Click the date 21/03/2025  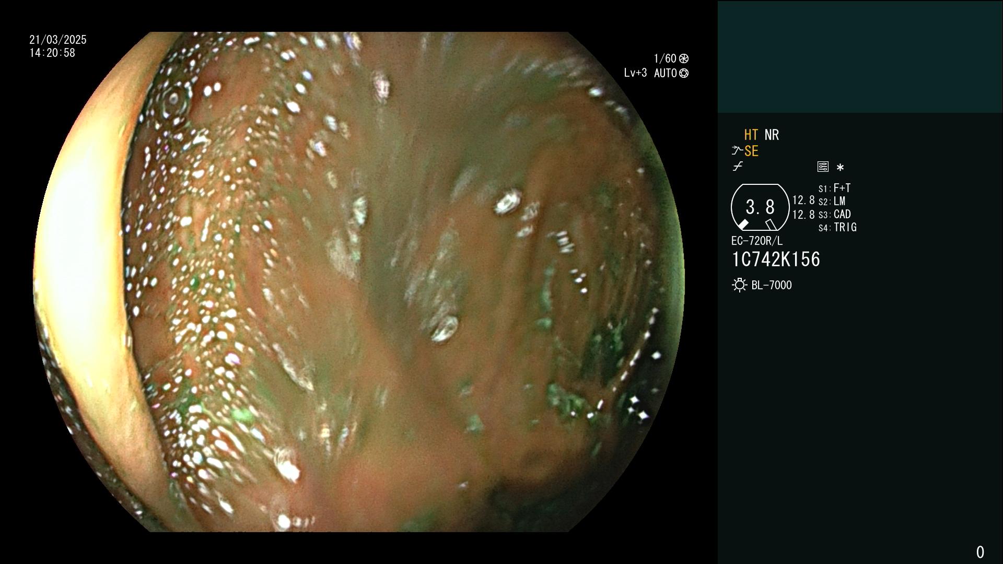[x=58, y=40]
